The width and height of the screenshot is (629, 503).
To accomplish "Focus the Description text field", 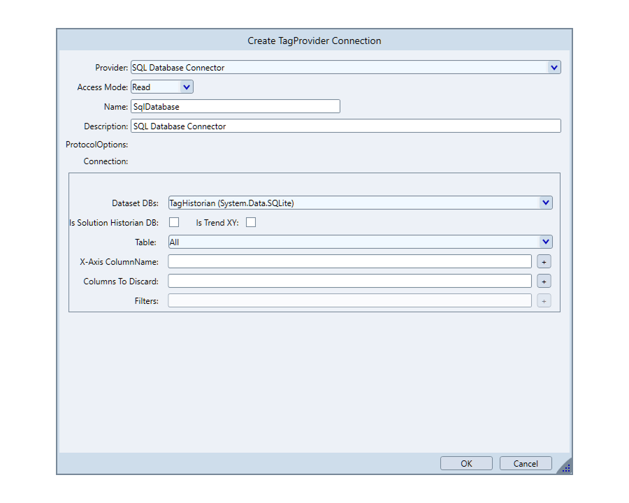I will (345, 126).
